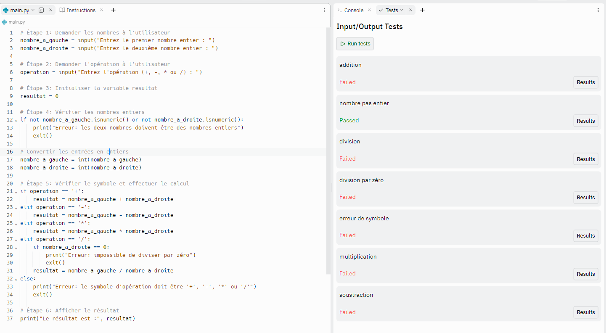Screen dimensions: 606x333
Task: Switch to the Instructions tab
Action: pos(80,10)
